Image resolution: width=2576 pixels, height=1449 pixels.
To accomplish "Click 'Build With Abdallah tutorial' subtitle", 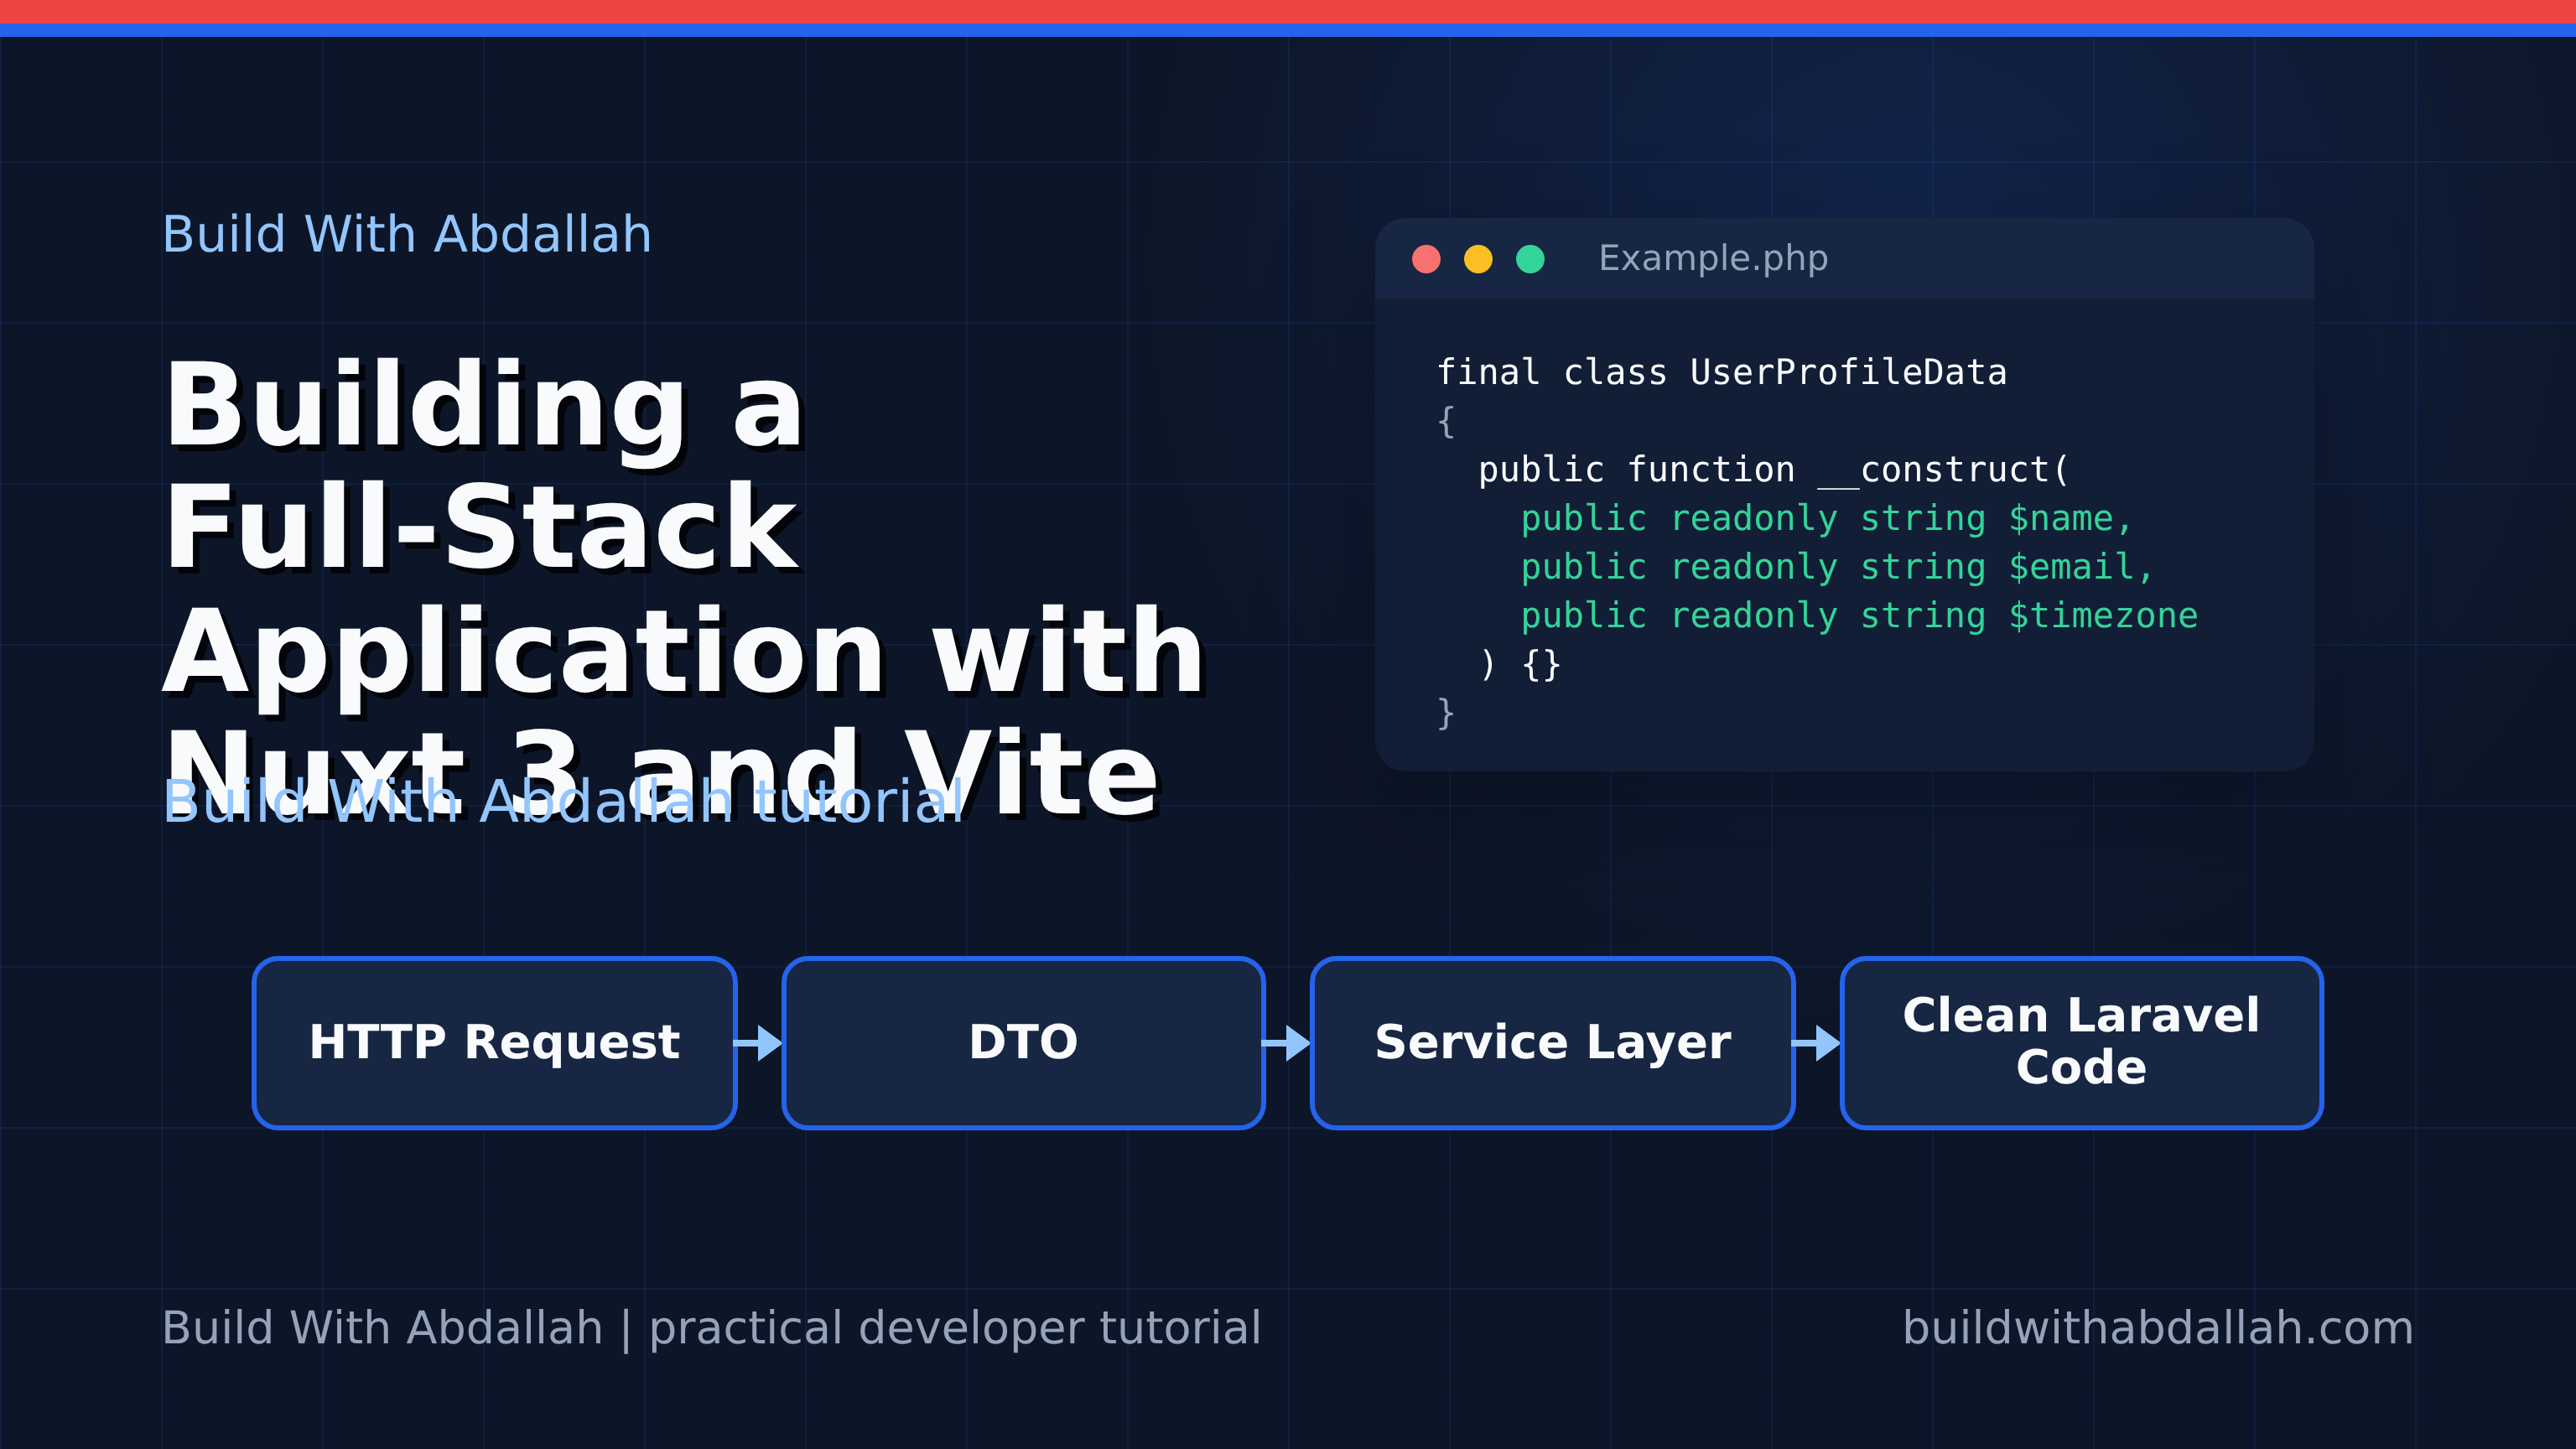I will (564, 802).
